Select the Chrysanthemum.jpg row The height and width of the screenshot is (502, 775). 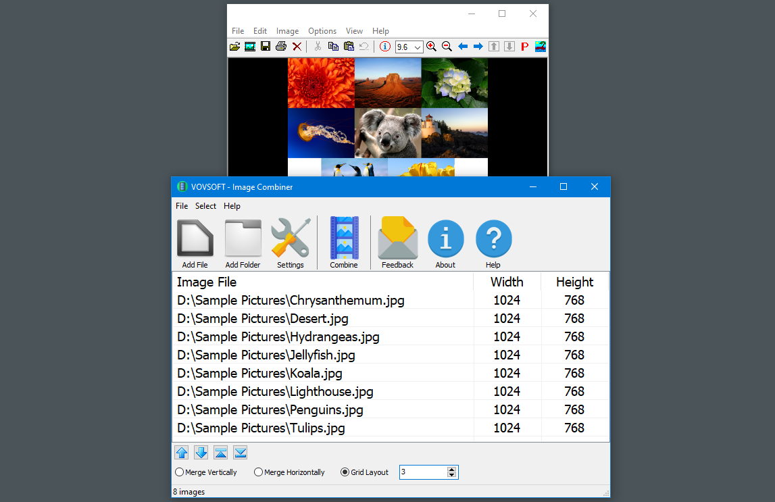point(391,300)
